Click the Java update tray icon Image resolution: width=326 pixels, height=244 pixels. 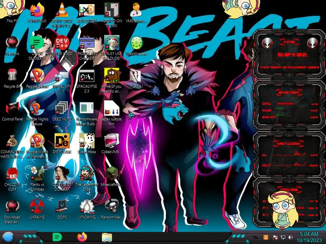click(x=266, y=237)
